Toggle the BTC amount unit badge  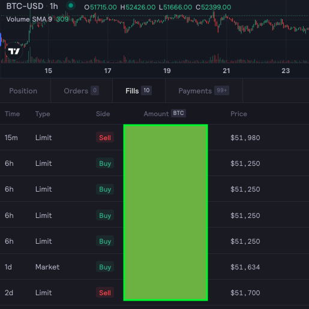point(178,113)
